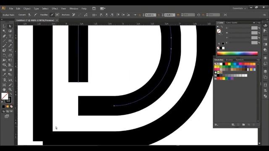The width and height of the screenshot is (269, 151).
Task: Switch to the Color Guide tab
Action: (232, 23)
